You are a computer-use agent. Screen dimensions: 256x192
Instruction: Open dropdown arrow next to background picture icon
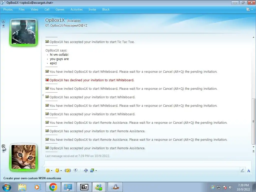(x=96, y=170)
